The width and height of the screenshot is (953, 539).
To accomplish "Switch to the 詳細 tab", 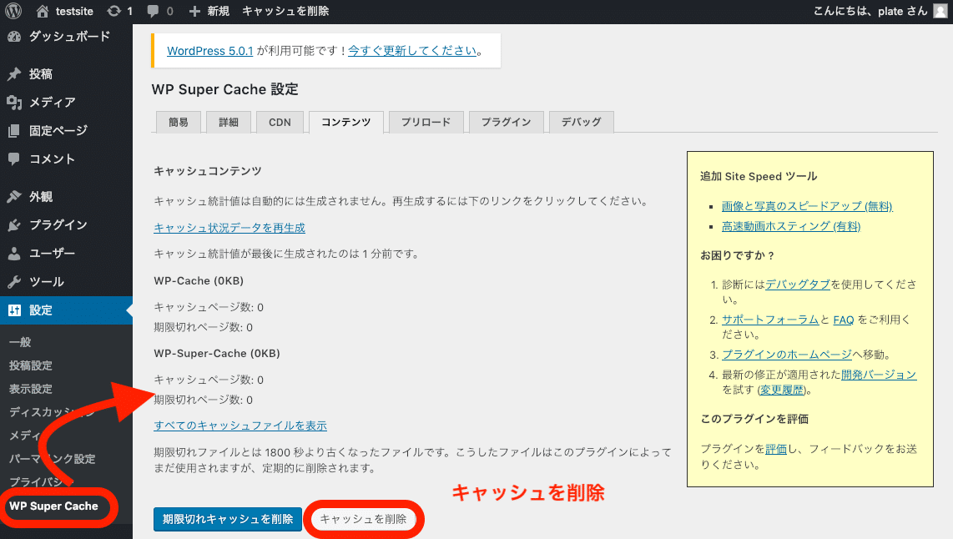I will (229, 122).
